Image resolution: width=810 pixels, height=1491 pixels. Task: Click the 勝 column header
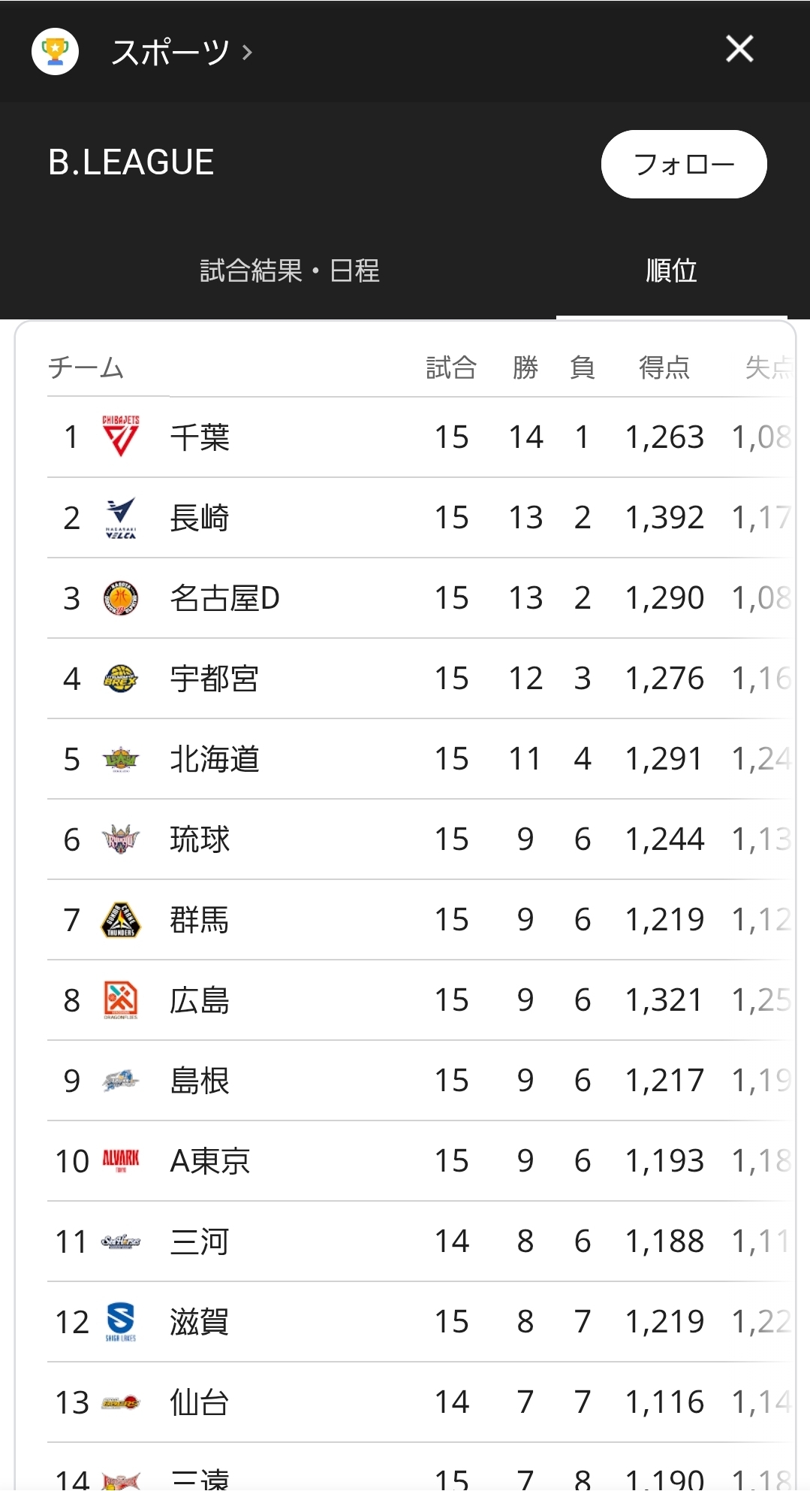(525, 367)
